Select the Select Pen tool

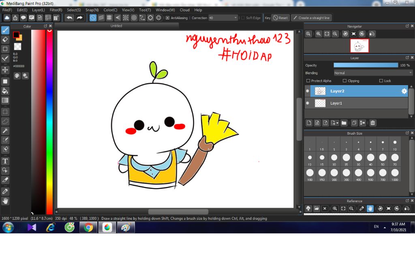coord(5,140)
